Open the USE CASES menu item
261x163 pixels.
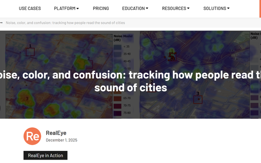pyautogui.click(x=30, y=8)
